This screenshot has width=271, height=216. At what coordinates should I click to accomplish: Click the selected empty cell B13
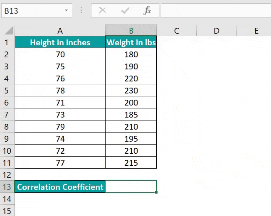pyautogui.click(x=131, y=187)
